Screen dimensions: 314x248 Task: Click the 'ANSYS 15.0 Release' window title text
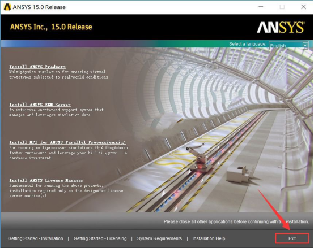[x=39, y=7]
